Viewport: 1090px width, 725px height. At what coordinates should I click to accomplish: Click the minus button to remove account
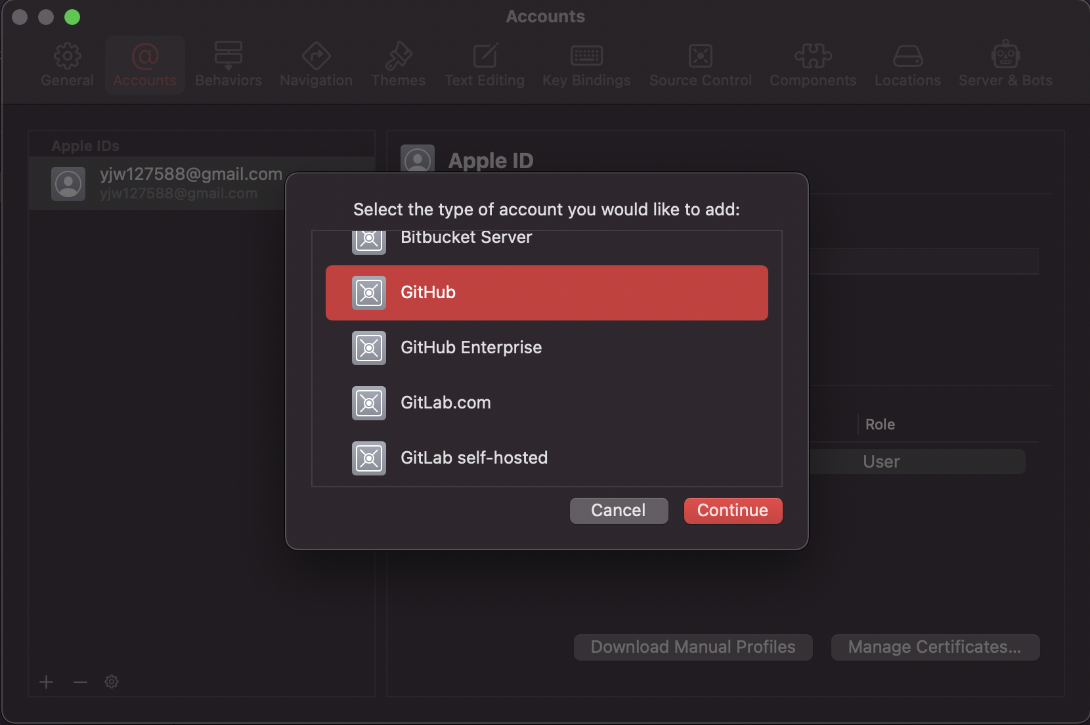pyautogui.click(x=80, y=682)
